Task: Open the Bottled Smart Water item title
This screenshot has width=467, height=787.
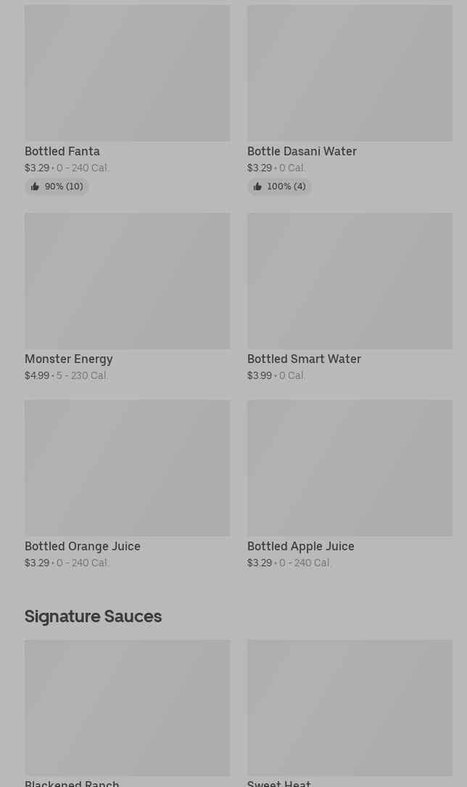Action: pos(304,359)
